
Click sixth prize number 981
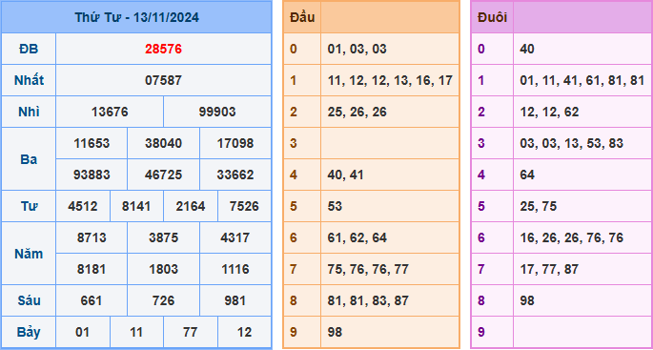[235, 300]
